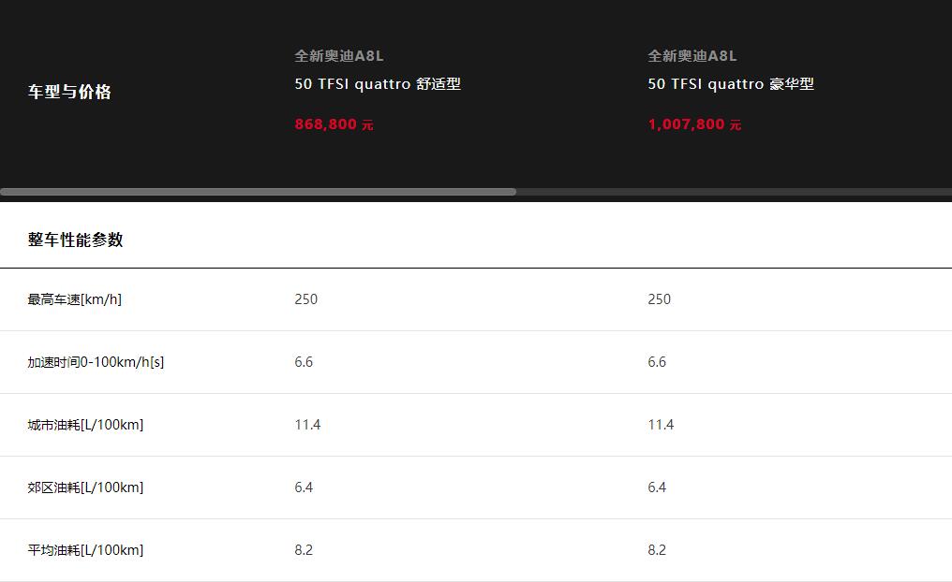Viewport: 952px width, 582px height.
Task: Click the 6.6 acceleration value for 豪华型
Action: click(657, 362)
